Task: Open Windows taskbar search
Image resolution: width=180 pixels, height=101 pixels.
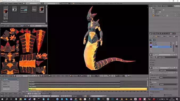Action: (7, 99)
